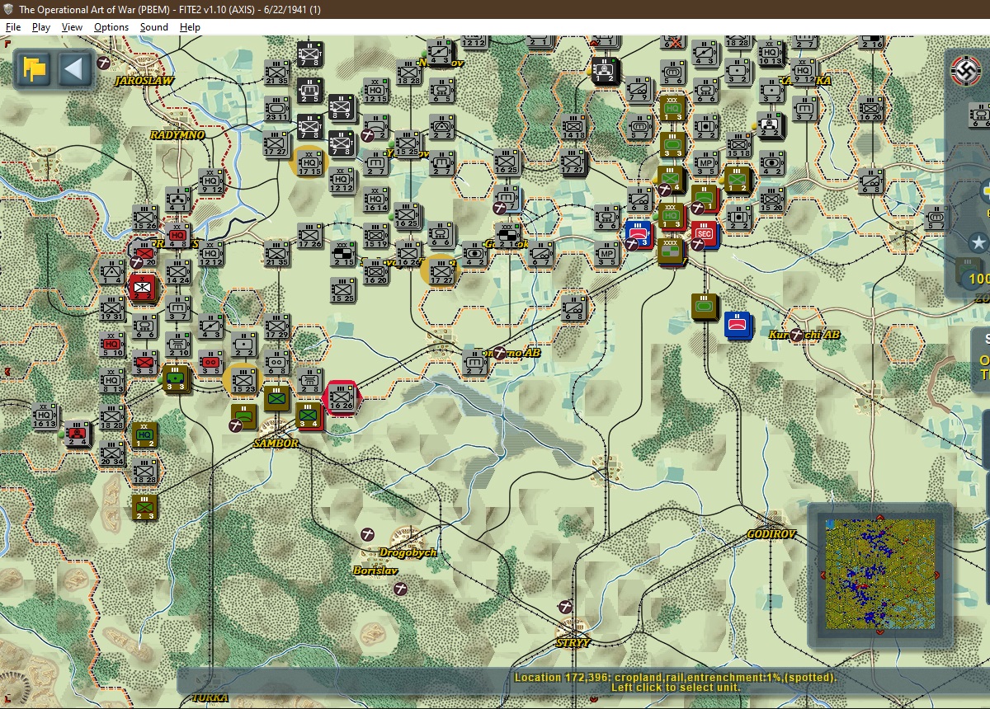Select the armor unit 23 11
The width and height of the screenshot is (990, 709).
click(x=276, y=108)
